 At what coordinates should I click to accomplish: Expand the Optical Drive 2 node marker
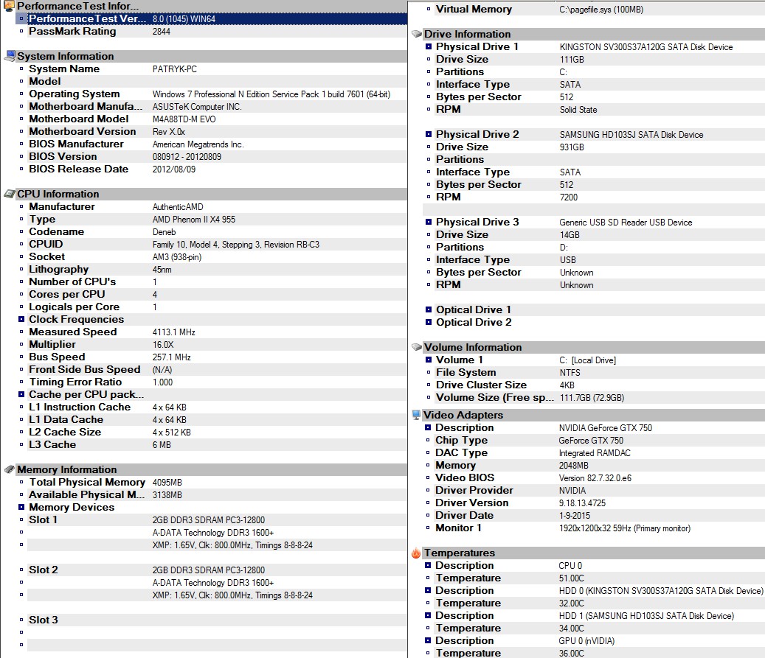[x=429, y=322]
